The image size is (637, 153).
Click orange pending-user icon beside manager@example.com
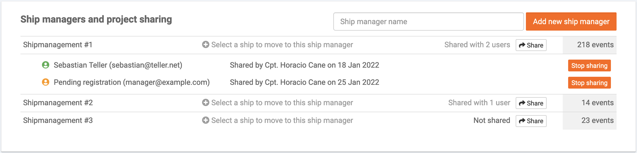(45, 82)
